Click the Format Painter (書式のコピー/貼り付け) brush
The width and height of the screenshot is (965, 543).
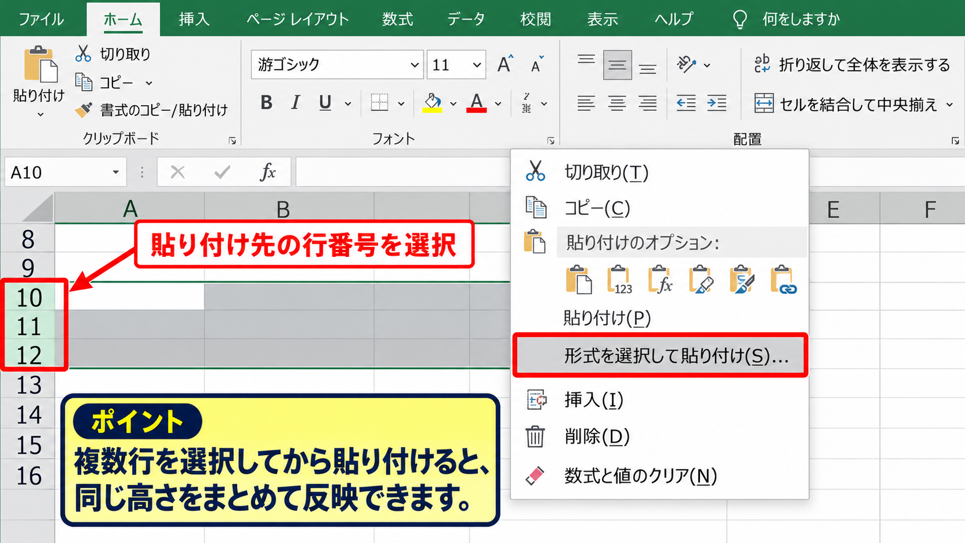(x=84, y=110)
